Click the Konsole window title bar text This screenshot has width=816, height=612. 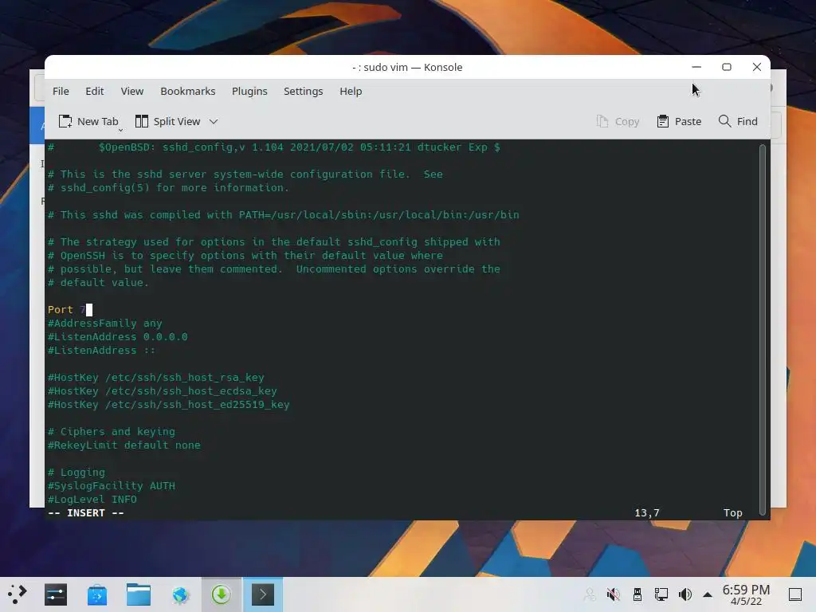click(407, 67)
